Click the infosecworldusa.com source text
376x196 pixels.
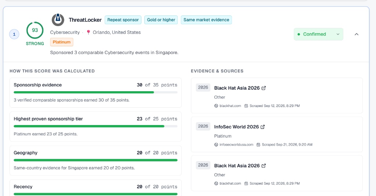click(236, 145)
